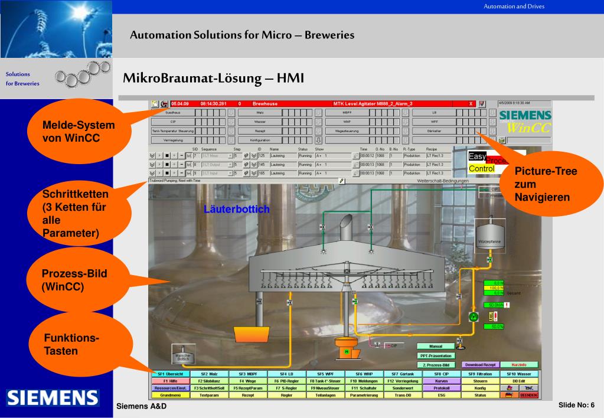Expand sequence 7 row with the leftmost double chevron
604x418 pixels.
[152, 156]
